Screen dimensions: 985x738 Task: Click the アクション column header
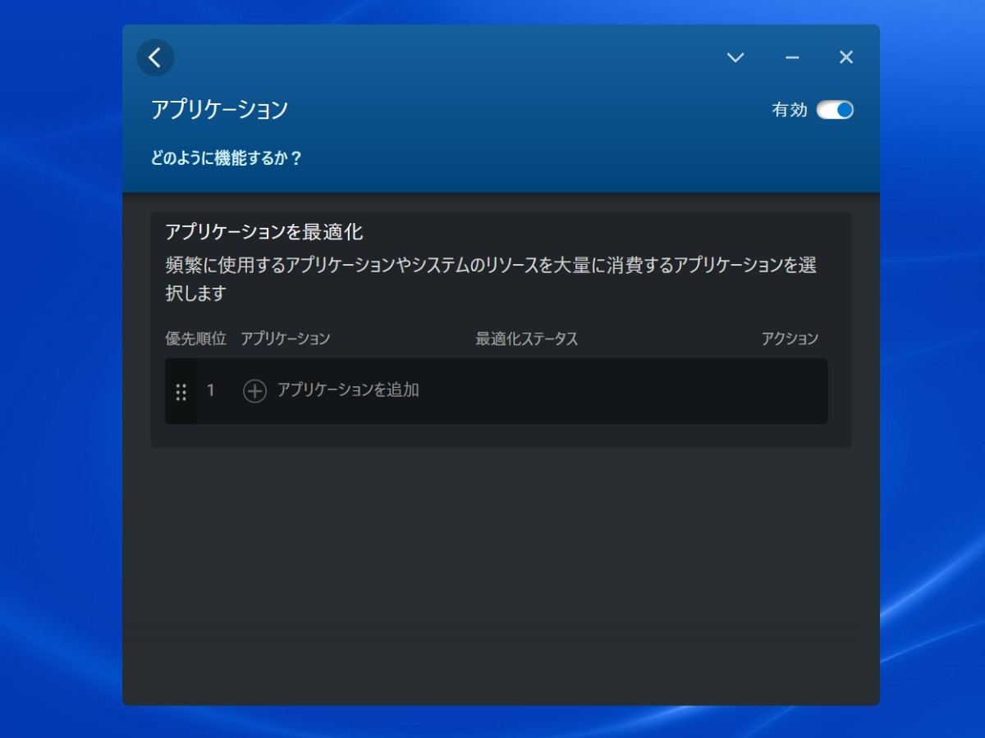[790, 339]
